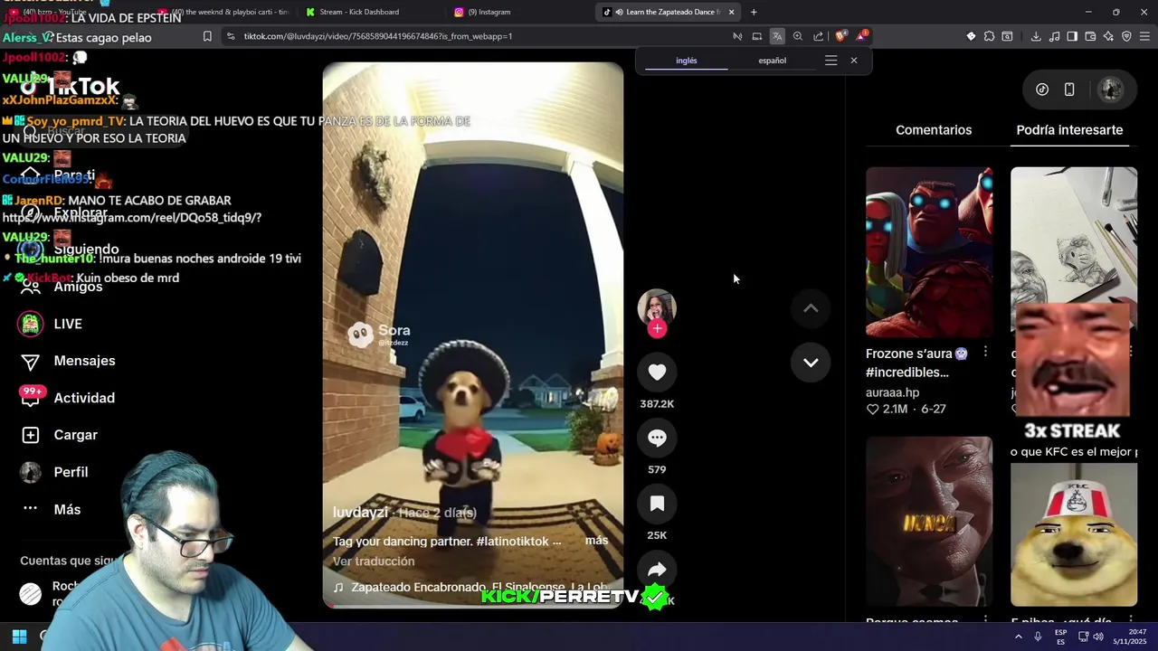
Task: Show hidden system tray icons
Action: tap(1018, 637)
